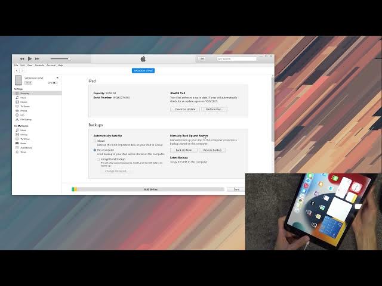Eject Sebastian's iPad using eject icon
Image resolution: width=382 pixels, height=286 pixels.
tap(57, 78)
